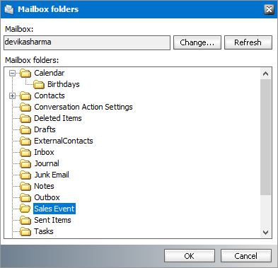278x268 pixels.
Task: Select the ExternalContacts label
Action: [64, 141]
